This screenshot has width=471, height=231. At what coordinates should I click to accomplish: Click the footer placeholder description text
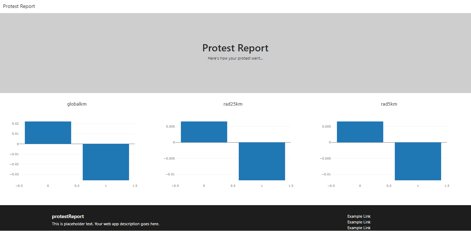click(x=105, y=224)
